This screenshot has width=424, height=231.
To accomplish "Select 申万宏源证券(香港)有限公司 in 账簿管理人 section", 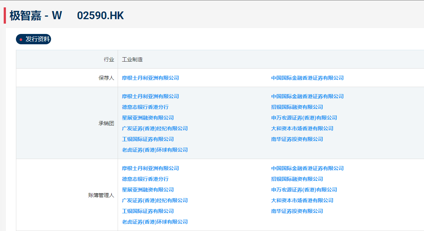I will pos(304,190).
